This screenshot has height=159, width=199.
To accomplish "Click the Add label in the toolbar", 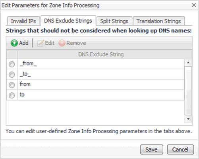I will 23,43.
